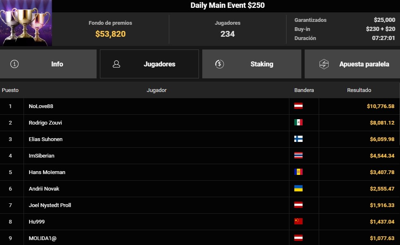Click the stacked layers icon on Apuesta paralela
The image size is (400, 245).
(x=324, y=64)
